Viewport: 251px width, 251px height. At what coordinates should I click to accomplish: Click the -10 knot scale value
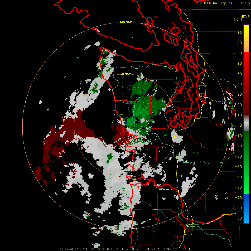(238, 136)
